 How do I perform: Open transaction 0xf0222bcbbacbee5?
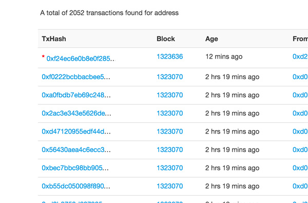pyautogui.click(x=73, y=77)
